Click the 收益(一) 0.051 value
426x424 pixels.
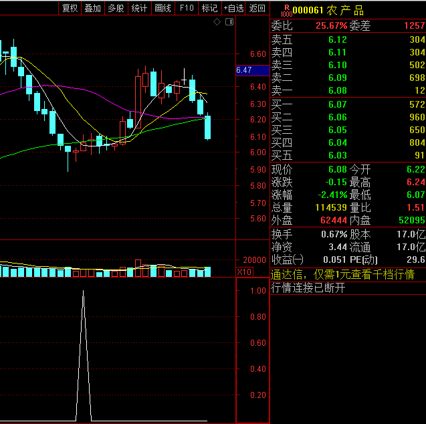335,260
